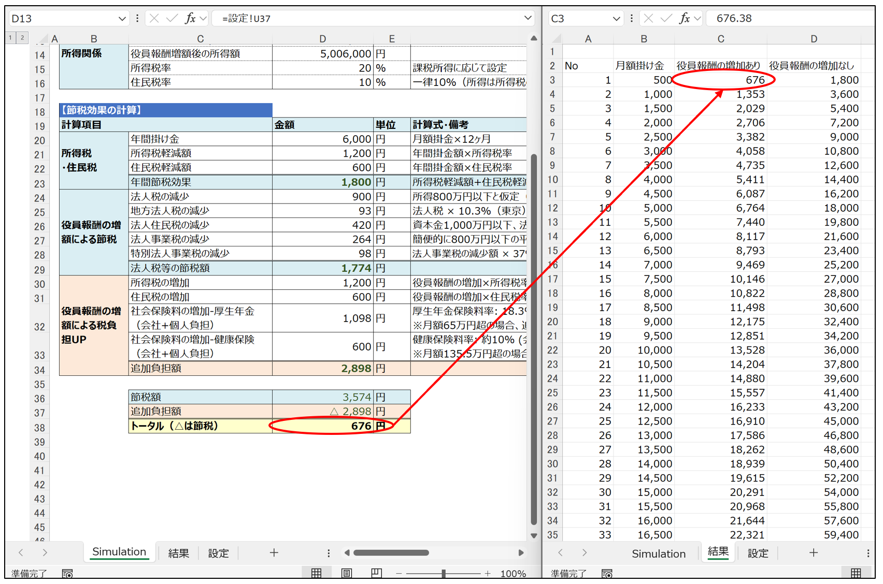Click the Select All corner triangle in right window
The width and height of the screenshot is (883, 584).
(556, 39)
